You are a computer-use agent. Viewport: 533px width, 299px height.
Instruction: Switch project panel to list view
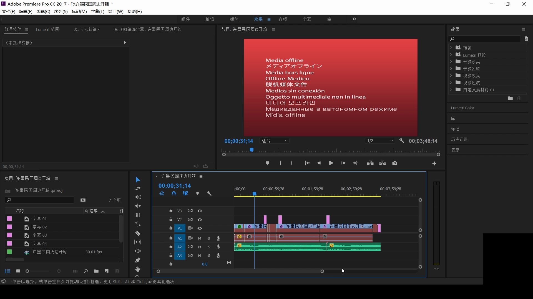coord(7,271)
